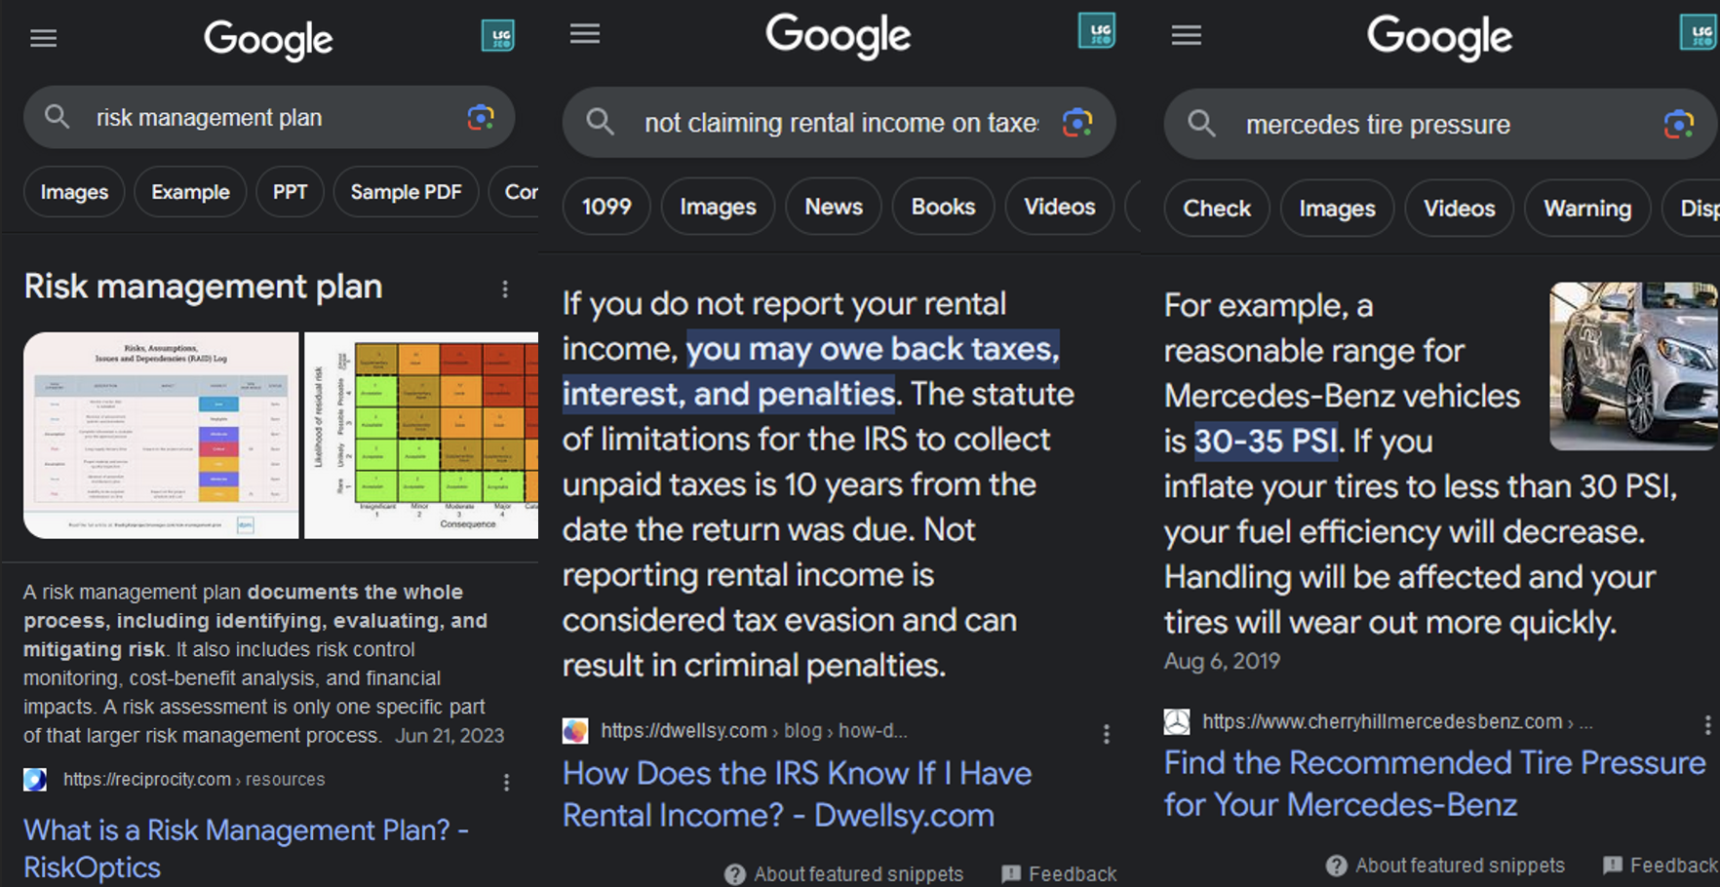Screen dimensions: 1720x887
Task: Click question icon beside About featured snippets, rental panel
Action: [735, 874]
